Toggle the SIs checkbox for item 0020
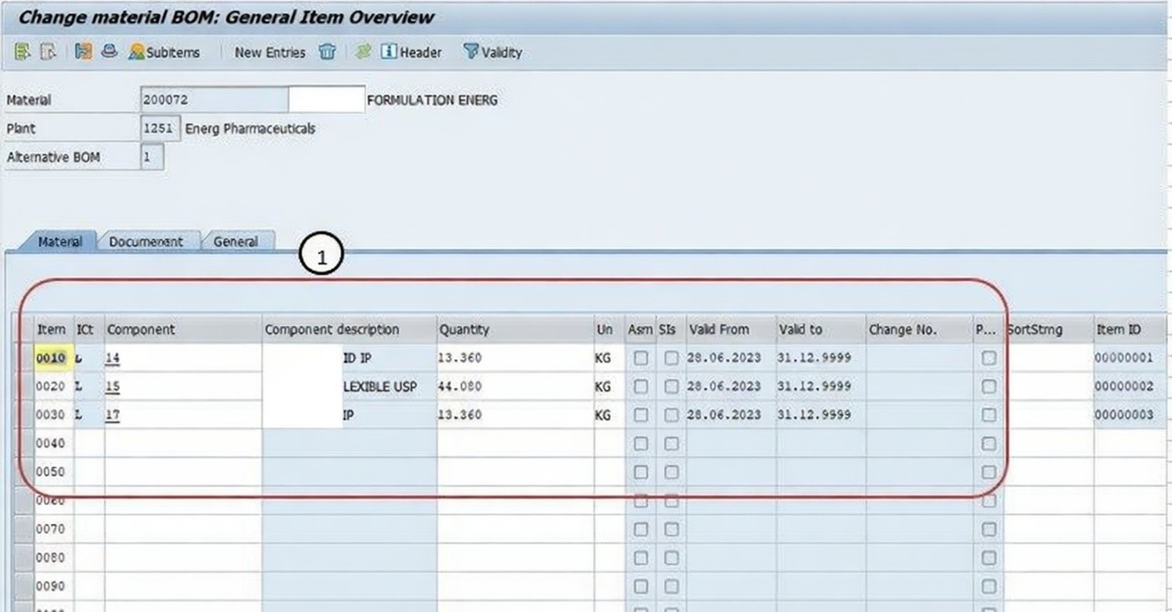This screenshot has height=612, width=1172. pyautogui.click(x=671, y=387)
